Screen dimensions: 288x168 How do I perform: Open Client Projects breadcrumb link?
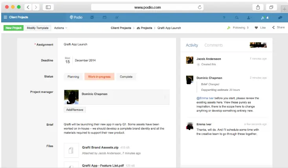pos(121,28)
